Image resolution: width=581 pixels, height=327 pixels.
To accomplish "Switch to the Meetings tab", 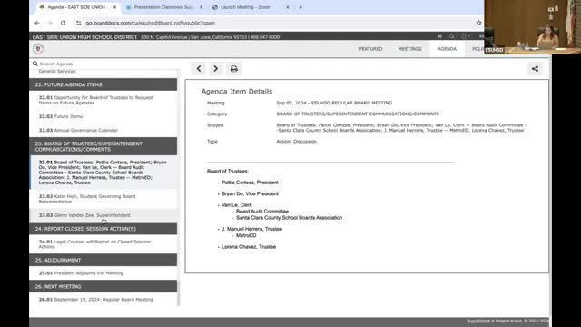I will 409,48.
